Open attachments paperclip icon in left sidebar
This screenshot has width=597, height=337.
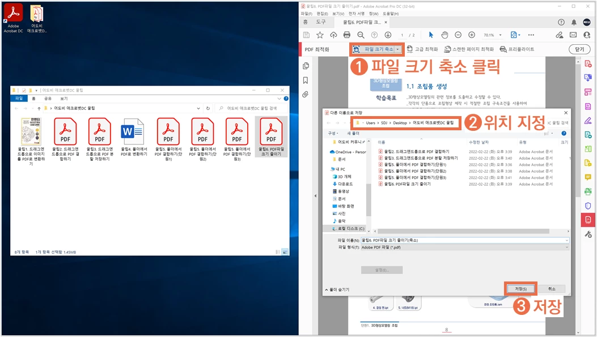point(306,95)
